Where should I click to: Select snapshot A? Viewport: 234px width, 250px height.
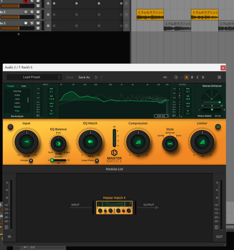(x=186, y=77)
